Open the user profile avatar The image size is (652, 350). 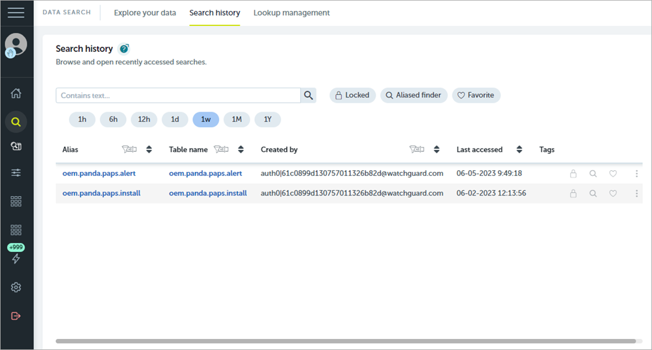point(16,45)
